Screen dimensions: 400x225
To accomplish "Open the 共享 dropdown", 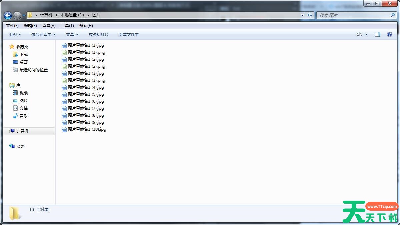I will click(72, 34).
